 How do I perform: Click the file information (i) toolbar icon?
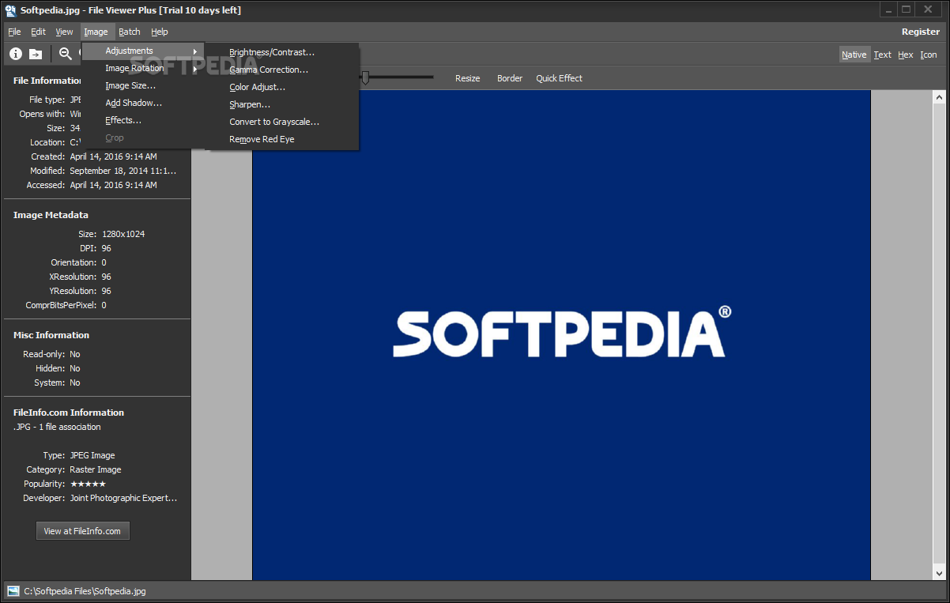(x=16, y=54)
